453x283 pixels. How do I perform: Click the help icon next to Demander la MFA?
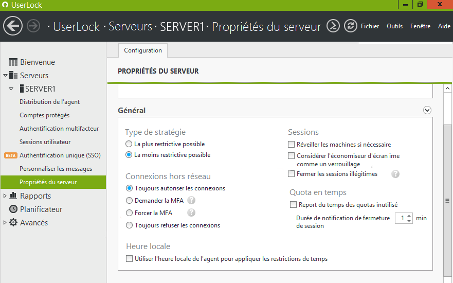point(191,200)
